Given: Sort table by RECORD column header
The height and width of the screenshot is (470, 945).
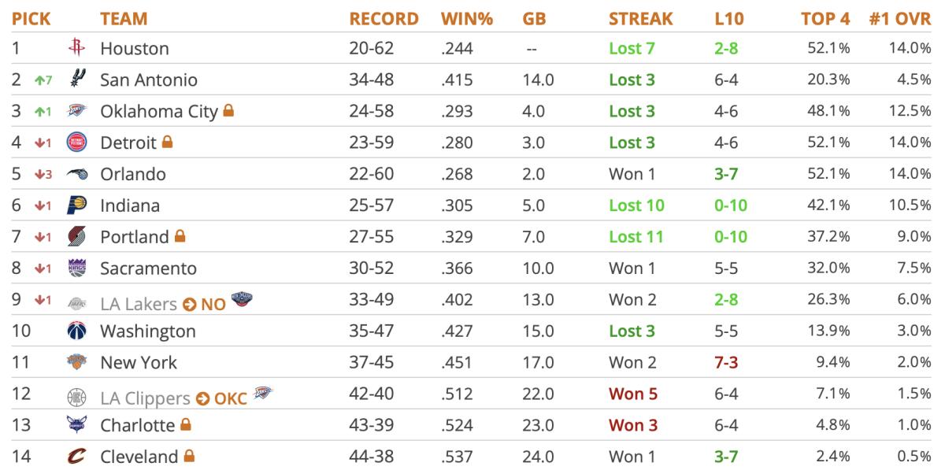Looking at the screenshot, I should [x=384, y=18].
